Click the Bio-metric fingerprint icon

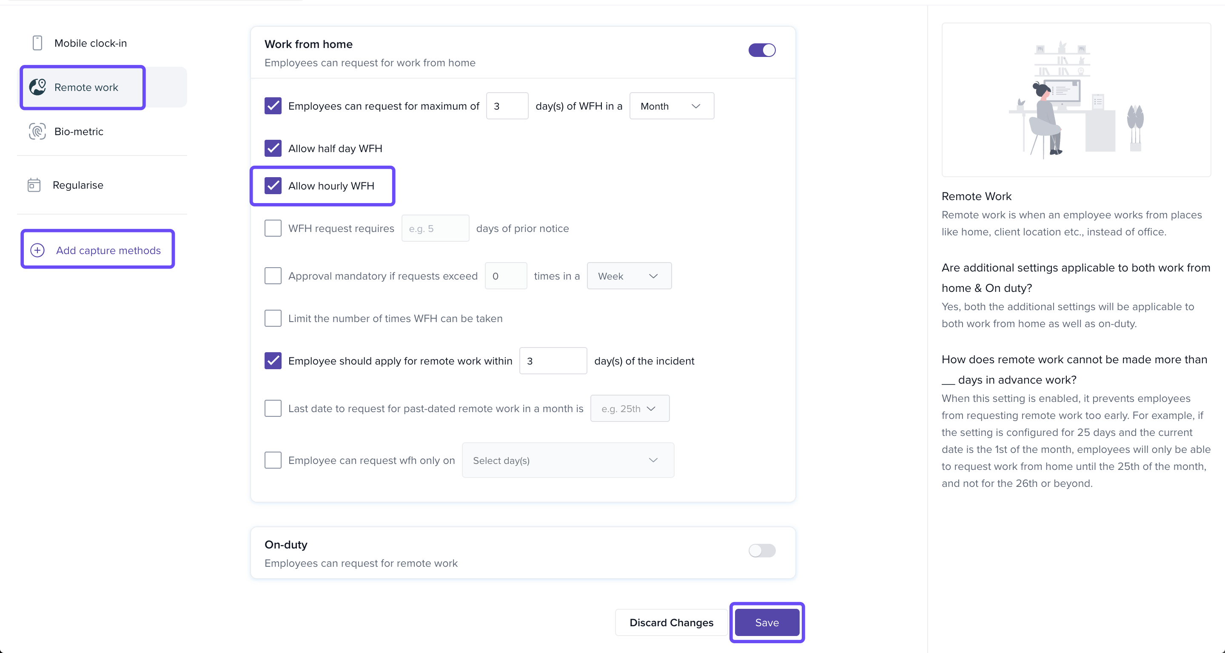(37, 131)
